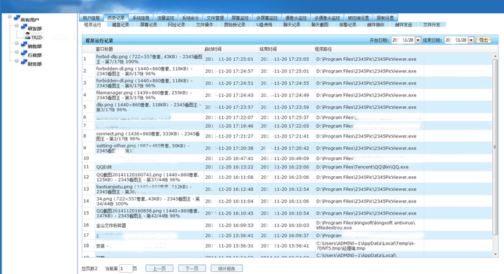Viewport: 504px width, 274px height.
Task: Select the 键盘记录 sub-tab
Action: (120, 24)
